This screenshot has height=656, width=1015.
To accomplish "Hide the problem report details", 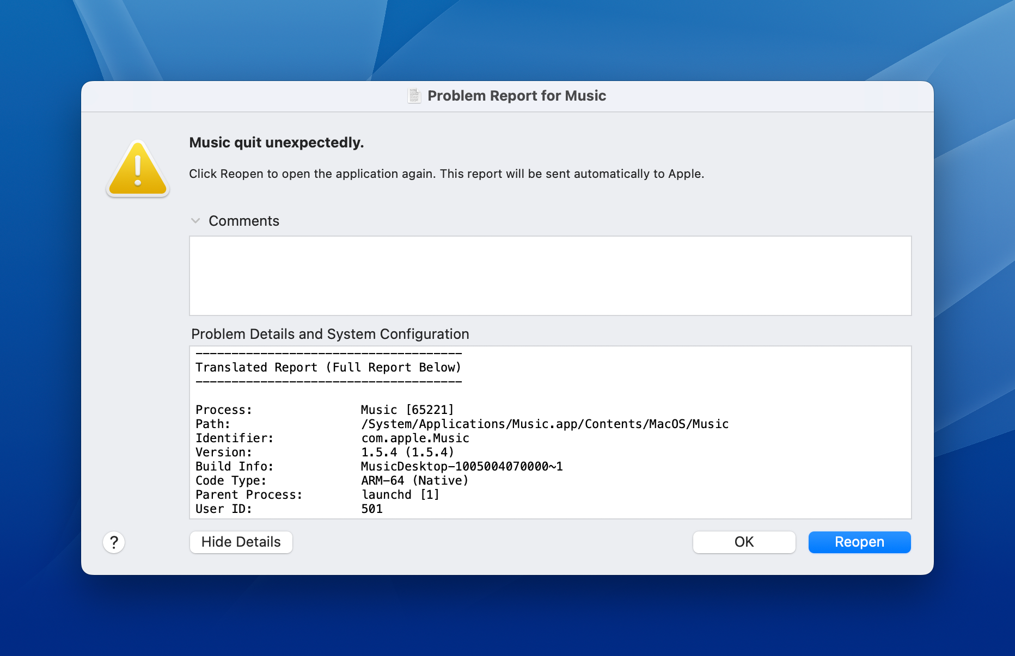I will [x=241, y=542].
